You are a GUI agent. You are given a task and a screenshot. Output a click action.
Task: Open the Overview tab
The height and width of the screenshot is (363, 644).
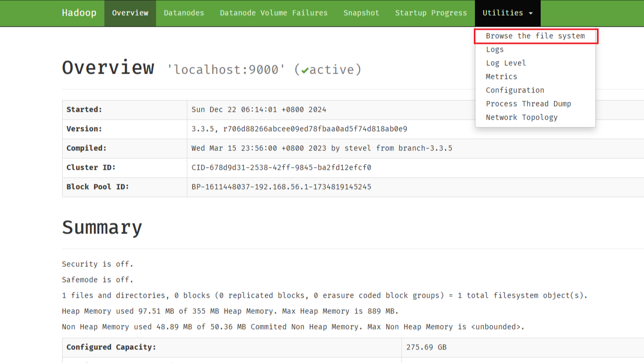[x=130, y=13]
